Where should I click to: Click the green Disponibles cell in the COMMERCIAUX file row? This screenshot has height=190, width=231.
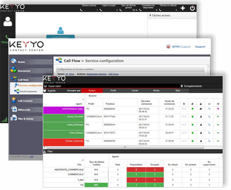coord(136,174)
